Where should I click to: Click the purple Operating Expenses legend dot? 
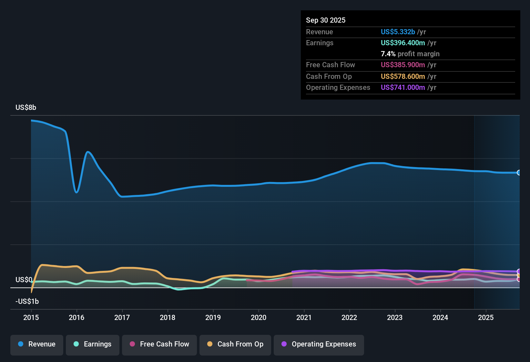[x=284, y=344]
